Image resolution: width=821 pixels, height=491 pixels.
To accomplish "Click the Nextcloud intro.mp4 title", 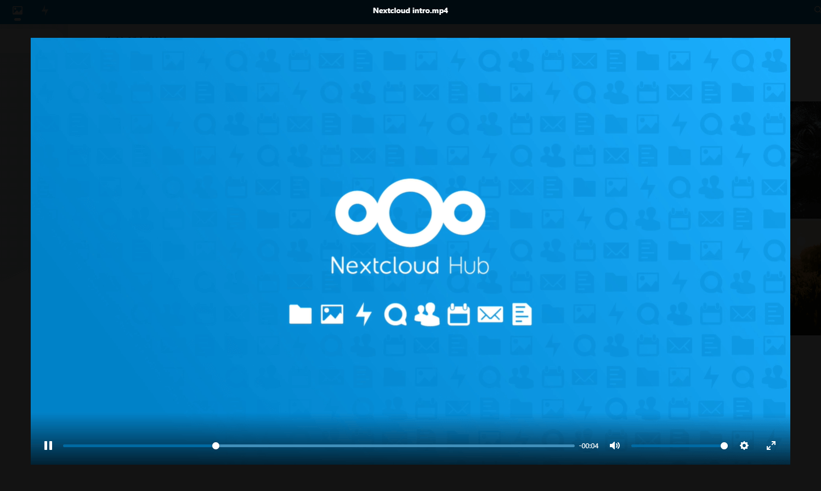I will pos(410,10).
